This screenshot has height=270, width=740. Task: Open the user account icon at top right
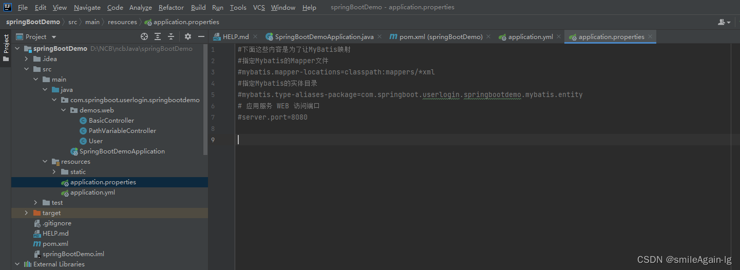[724, 22]
